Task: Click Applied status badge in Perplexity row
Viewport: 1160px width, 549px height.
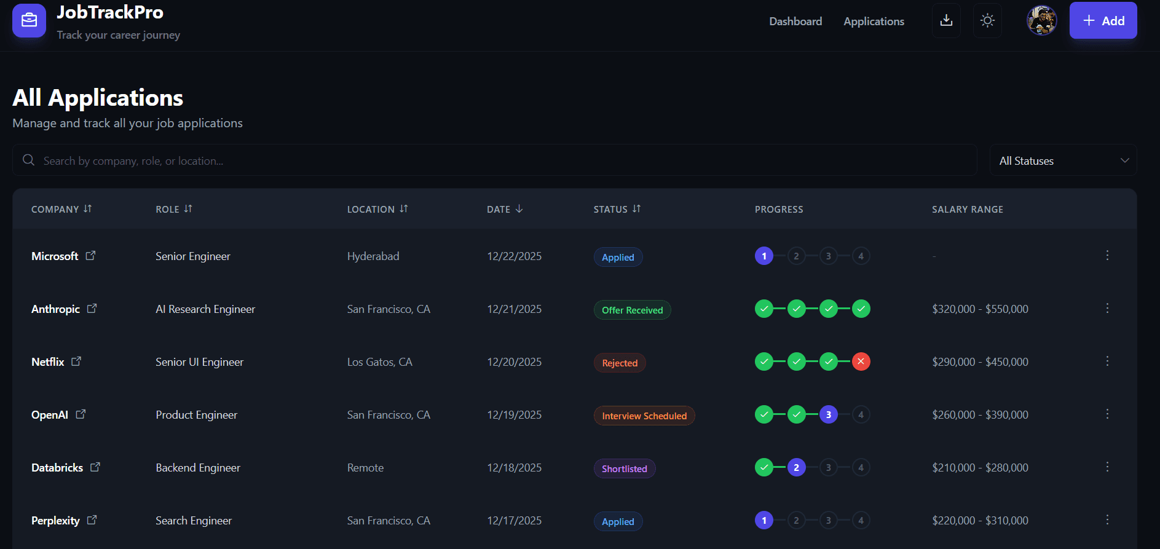Action: click(618, 521)
